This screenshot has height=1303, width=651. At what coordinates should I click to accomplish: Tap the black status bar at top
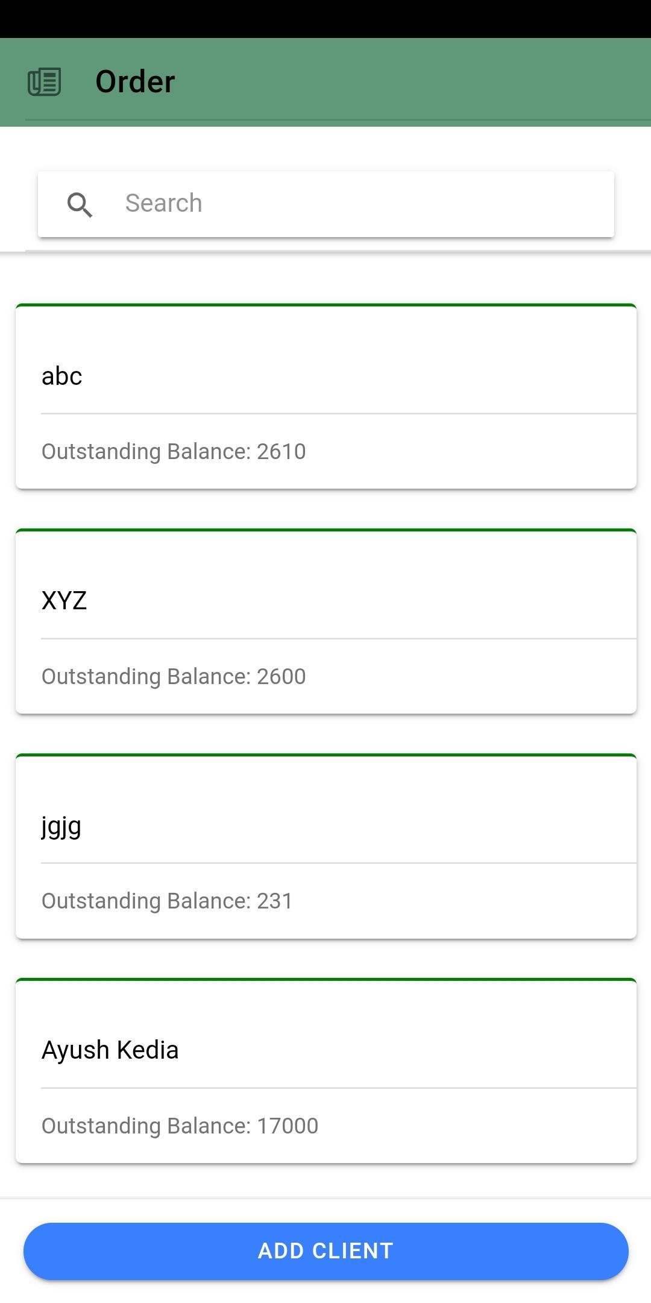[325, 19]
